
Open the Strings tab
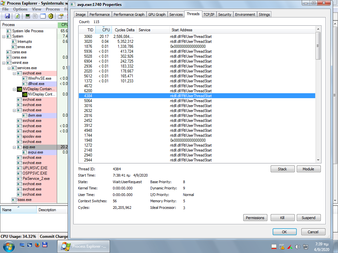(x=264, y=14)
